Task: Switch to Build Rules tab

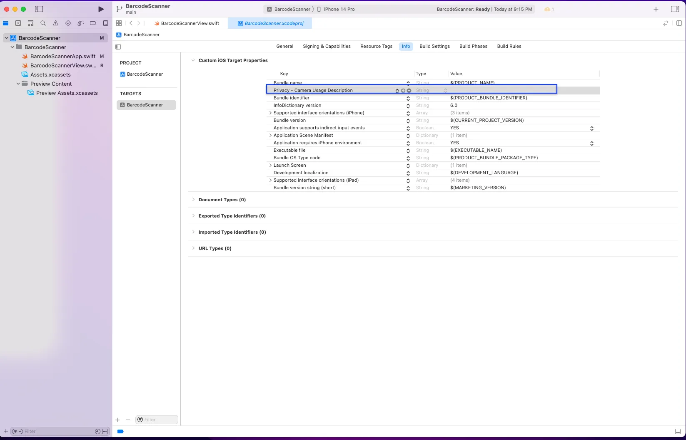Action: coord(509,47)
